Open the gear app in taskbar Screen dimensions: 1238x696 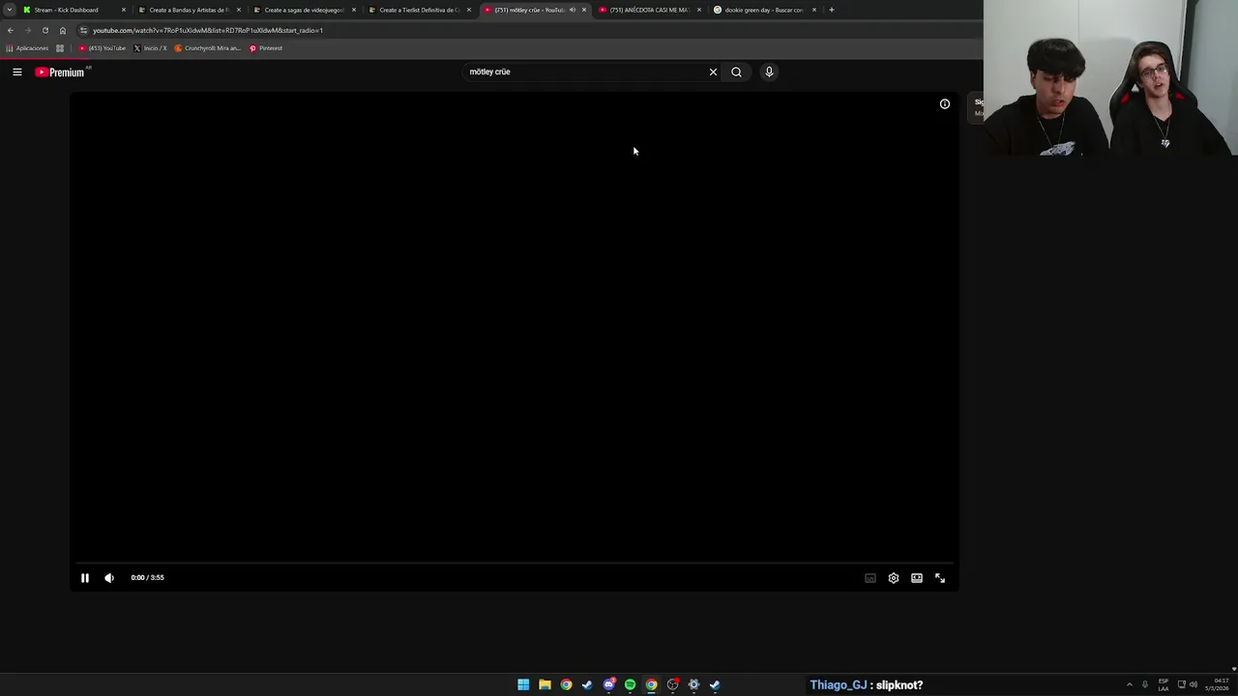pos(693,684)
